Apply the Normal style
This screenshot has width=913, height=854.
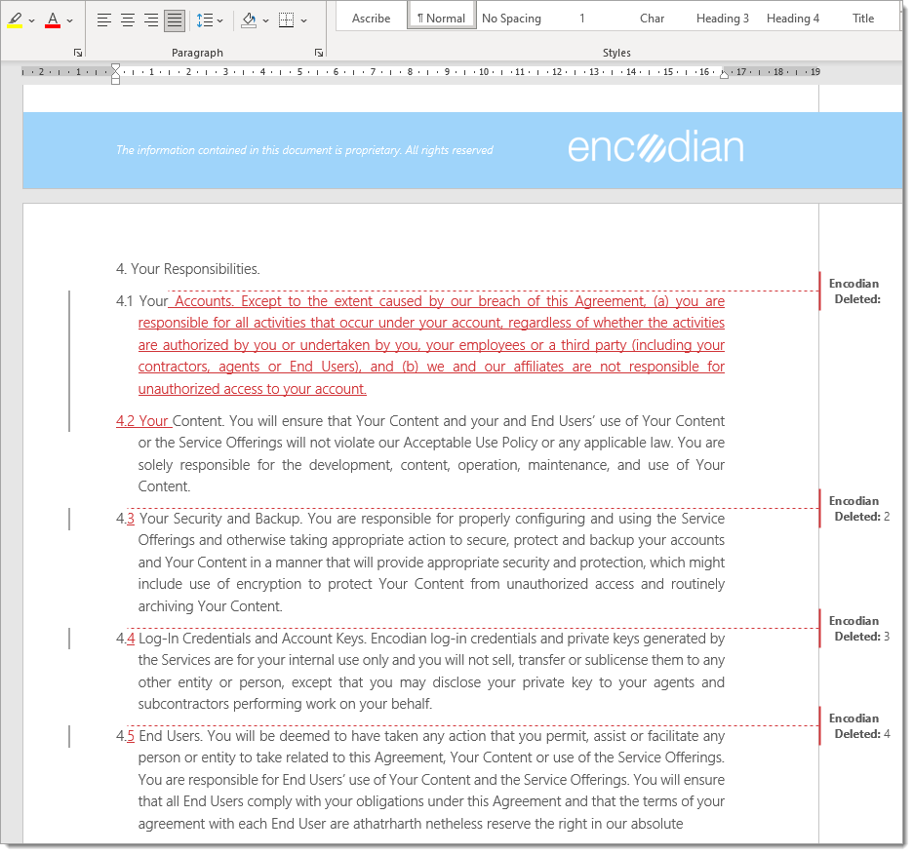[x=441, y=19]
